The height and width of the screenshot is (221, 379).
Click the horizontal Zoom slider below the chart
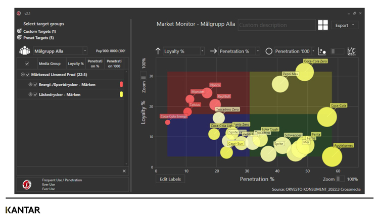(340, 179)
